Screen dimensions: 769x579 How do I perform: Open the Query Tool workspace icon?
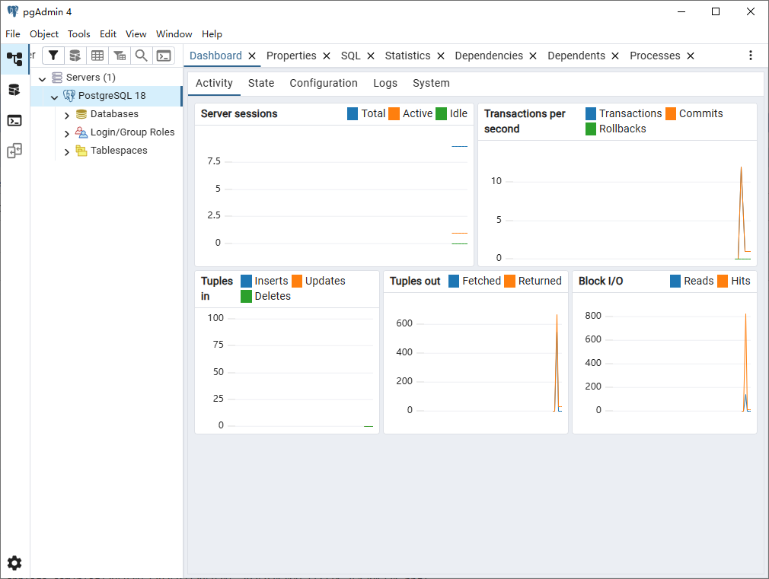(x=14, y=90)
